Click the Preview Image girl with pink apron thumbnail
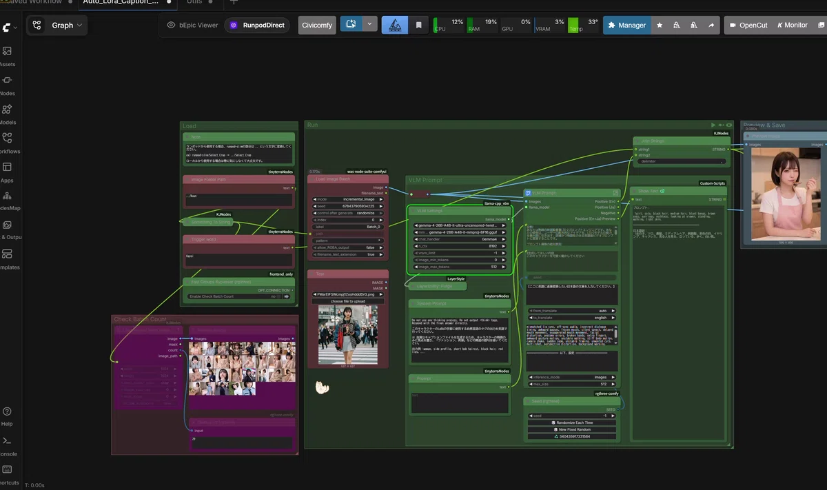 [x=785, y=193]
